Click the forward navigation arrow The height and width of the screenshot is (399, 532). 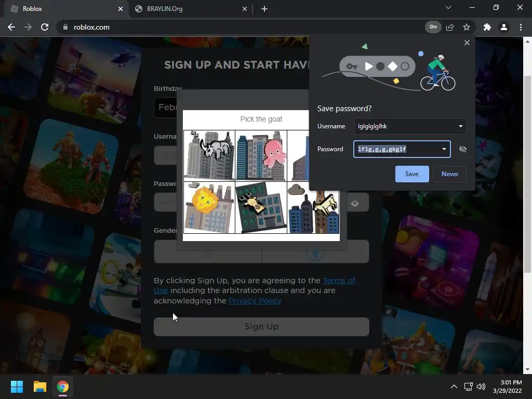coord(28,27)
